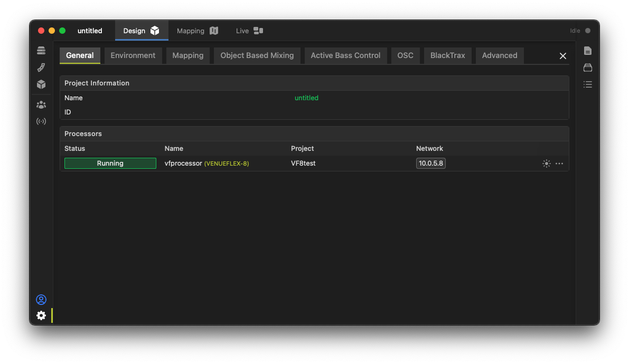Open the user account profile icon

41,300
